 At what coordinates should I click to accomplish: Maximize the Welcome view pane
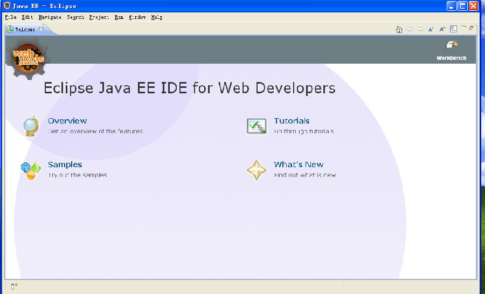click(472, 28)
